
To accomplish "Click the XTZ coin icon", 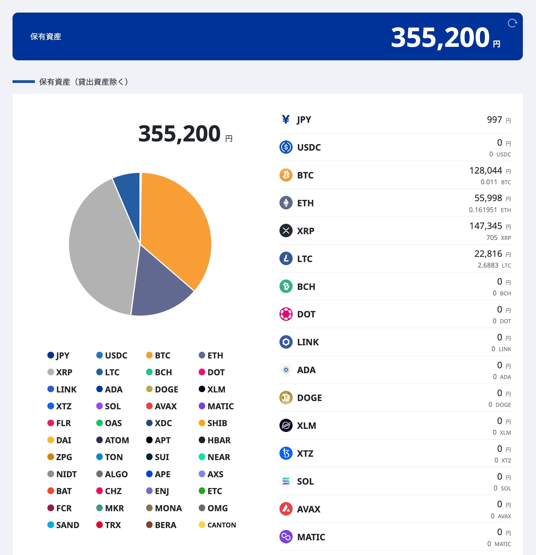I will 286,453.
